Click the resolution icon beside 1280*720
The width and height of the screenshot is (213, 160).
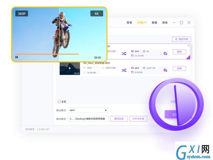tap(144, 68)
